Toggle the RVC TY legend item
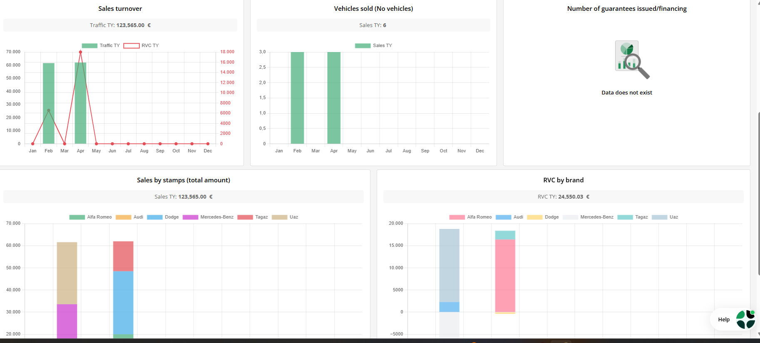Viewport: 760px width, 343px height. [x=141, y=45]
